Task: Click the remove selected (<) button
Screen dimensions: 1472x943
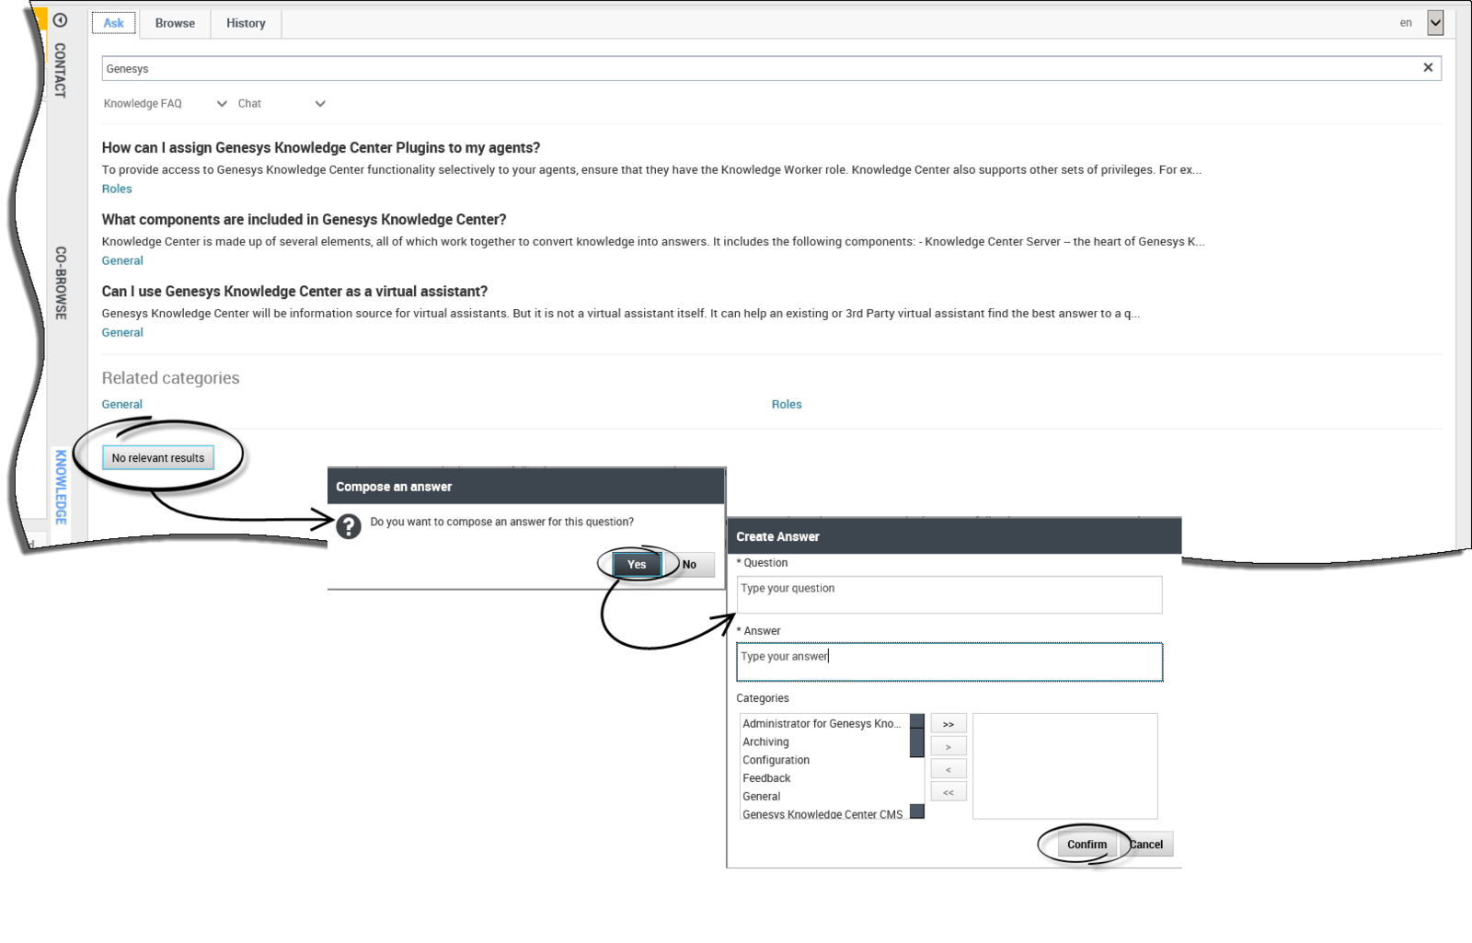Action: (949, 769)
